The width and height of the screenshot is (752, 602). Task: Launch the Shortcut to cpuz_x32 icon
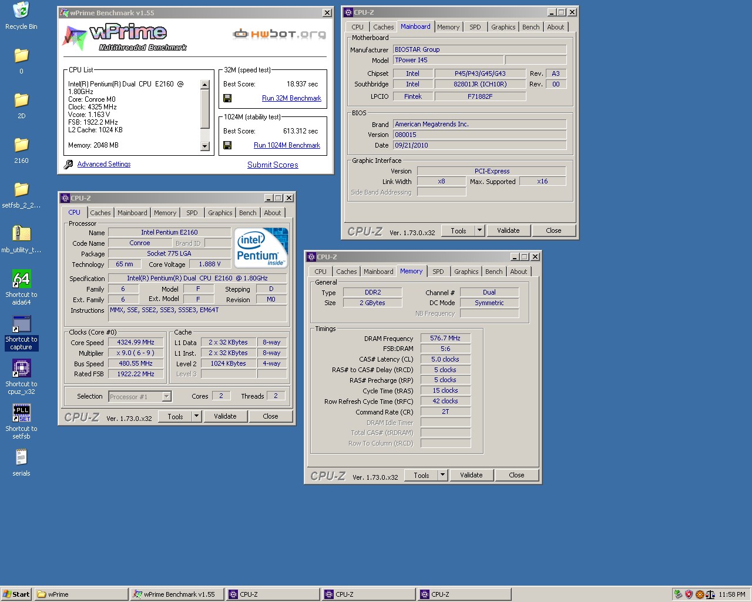pyautogui.click(x=21, y=368)
